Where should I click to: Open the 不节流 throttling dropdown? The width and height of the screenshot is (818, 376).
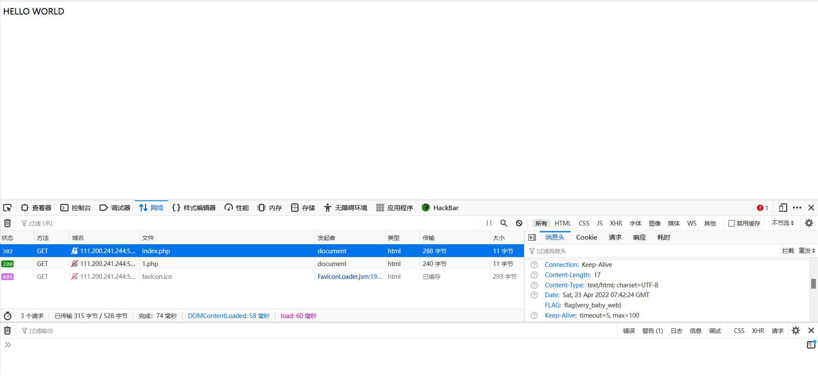[783, 223]
